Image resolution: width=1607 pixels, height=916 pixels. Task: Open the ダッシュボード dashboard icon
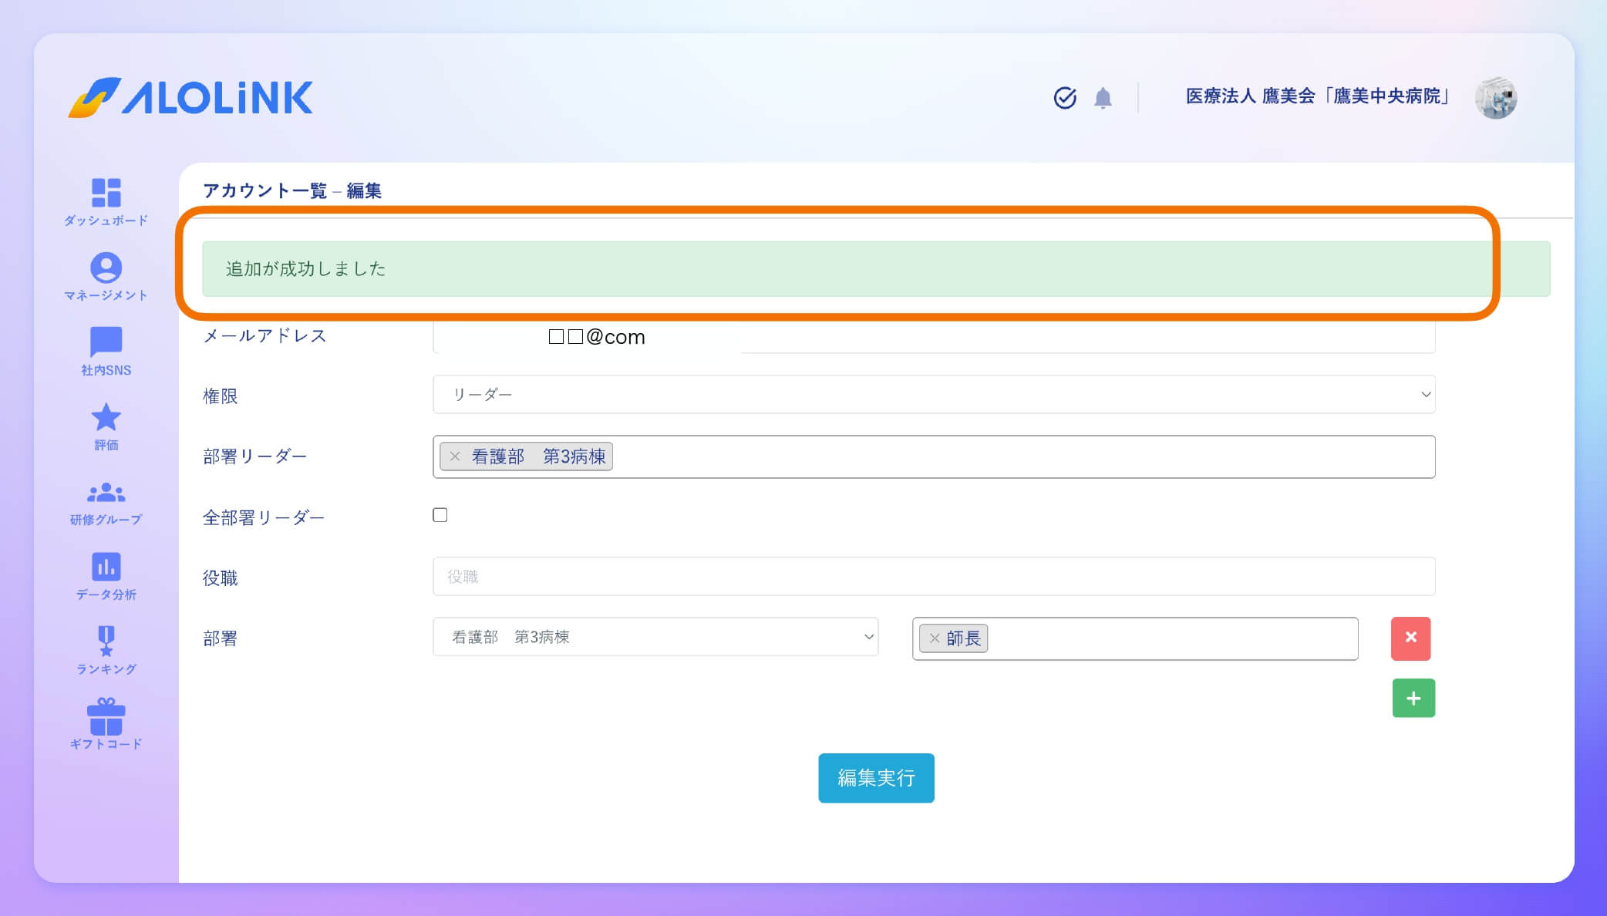point(106,194)
